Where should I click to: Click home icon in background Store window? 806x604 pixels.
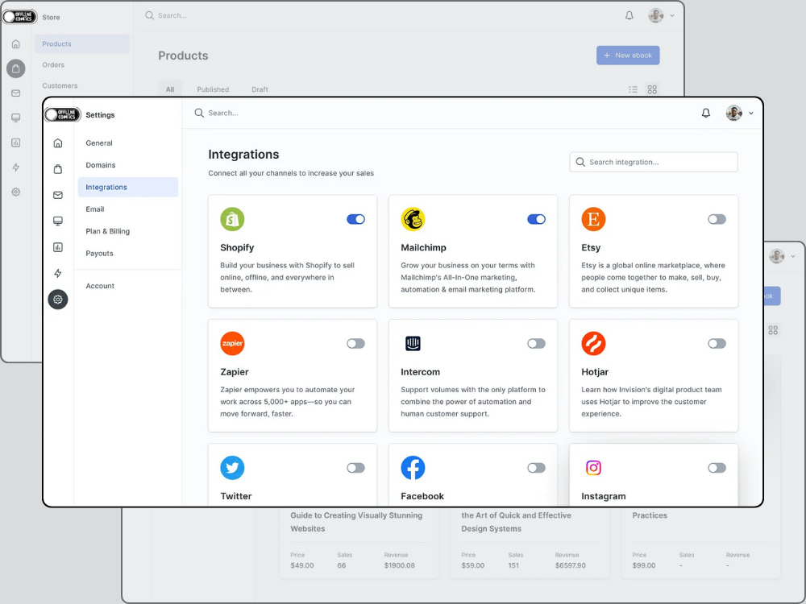tap(16, 43)
